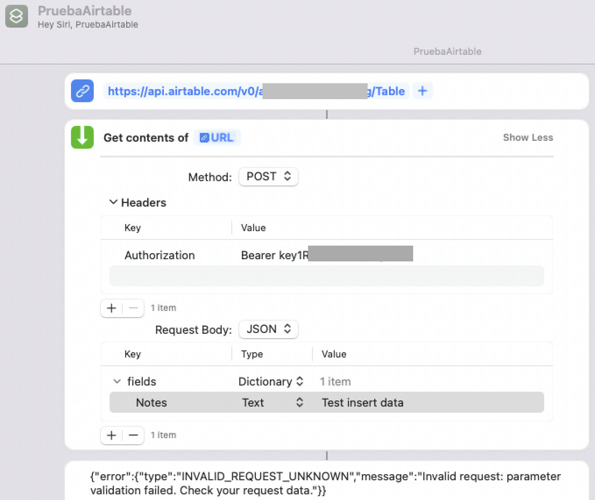This screenshot has width=595, height=500.
Task: Edit the Bearer key header value
Action: pos(326,255)
